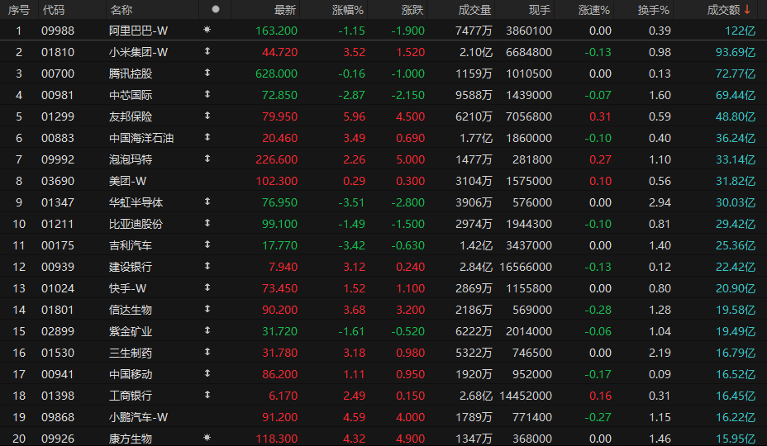767x446 pixels.
Task: Click the arrow icon beside 中芯国际
Action: [207, 94]
